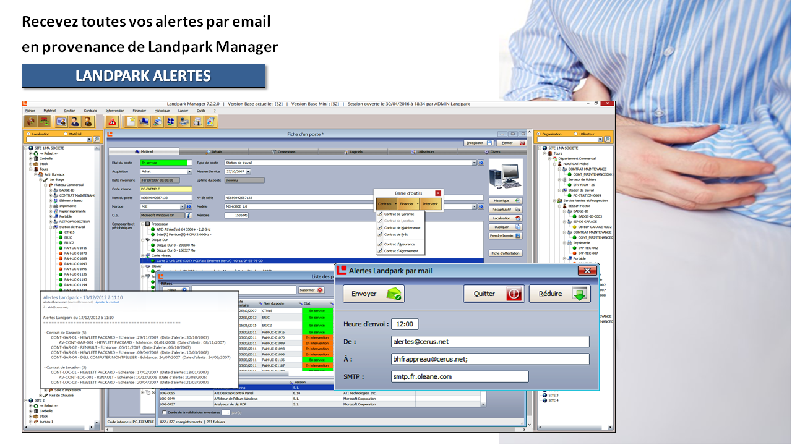Click the Fermer button

513,143
